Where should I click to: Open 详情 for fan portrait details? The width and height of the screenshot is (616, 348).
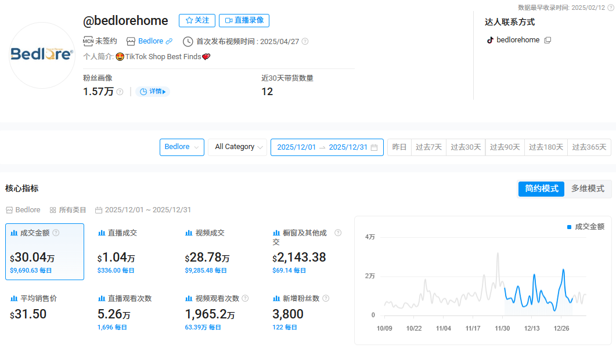click(x=153, y=92)
